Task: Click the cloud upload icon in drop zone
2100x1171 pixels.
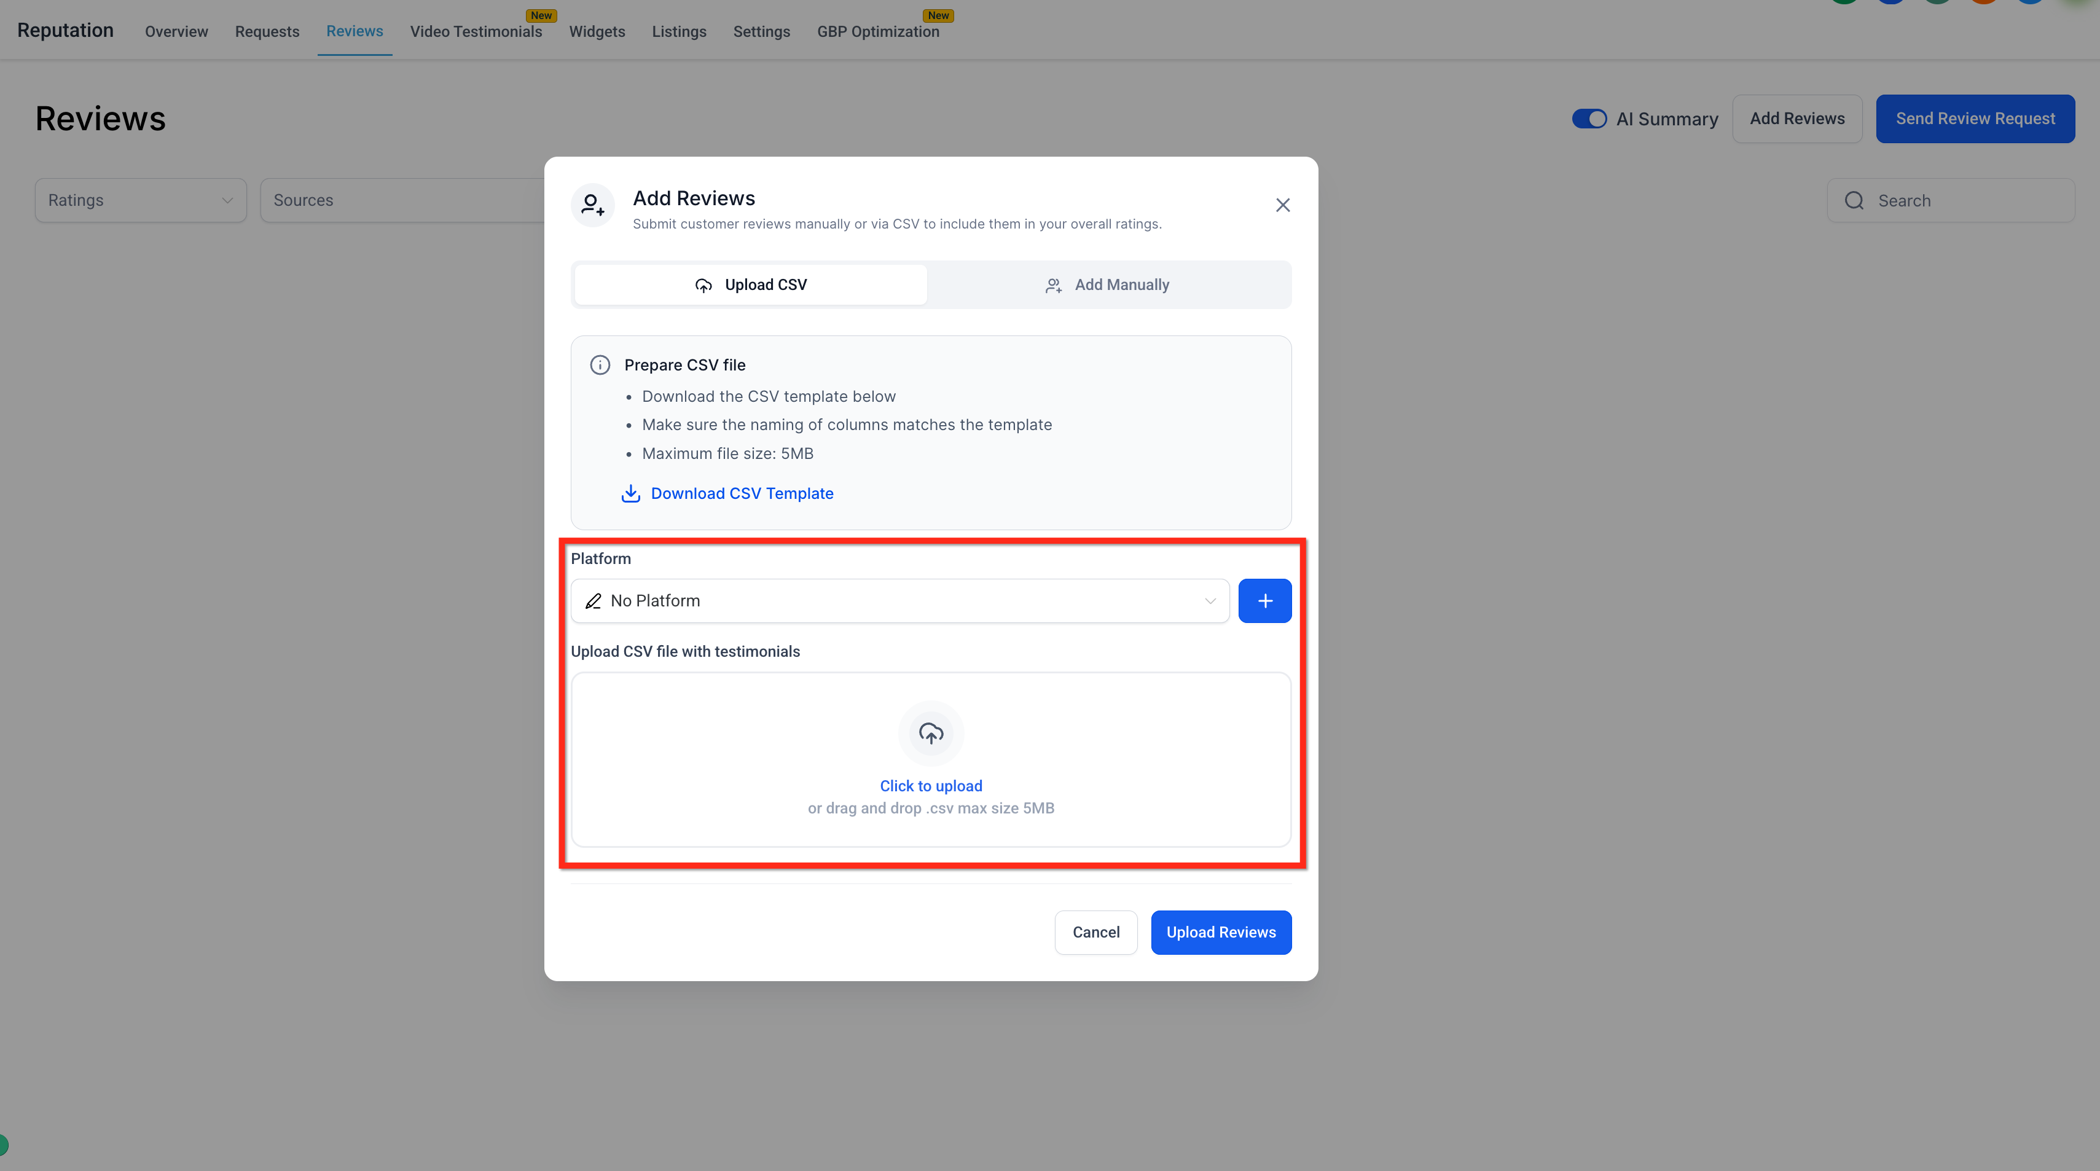Action: point(931,733)
